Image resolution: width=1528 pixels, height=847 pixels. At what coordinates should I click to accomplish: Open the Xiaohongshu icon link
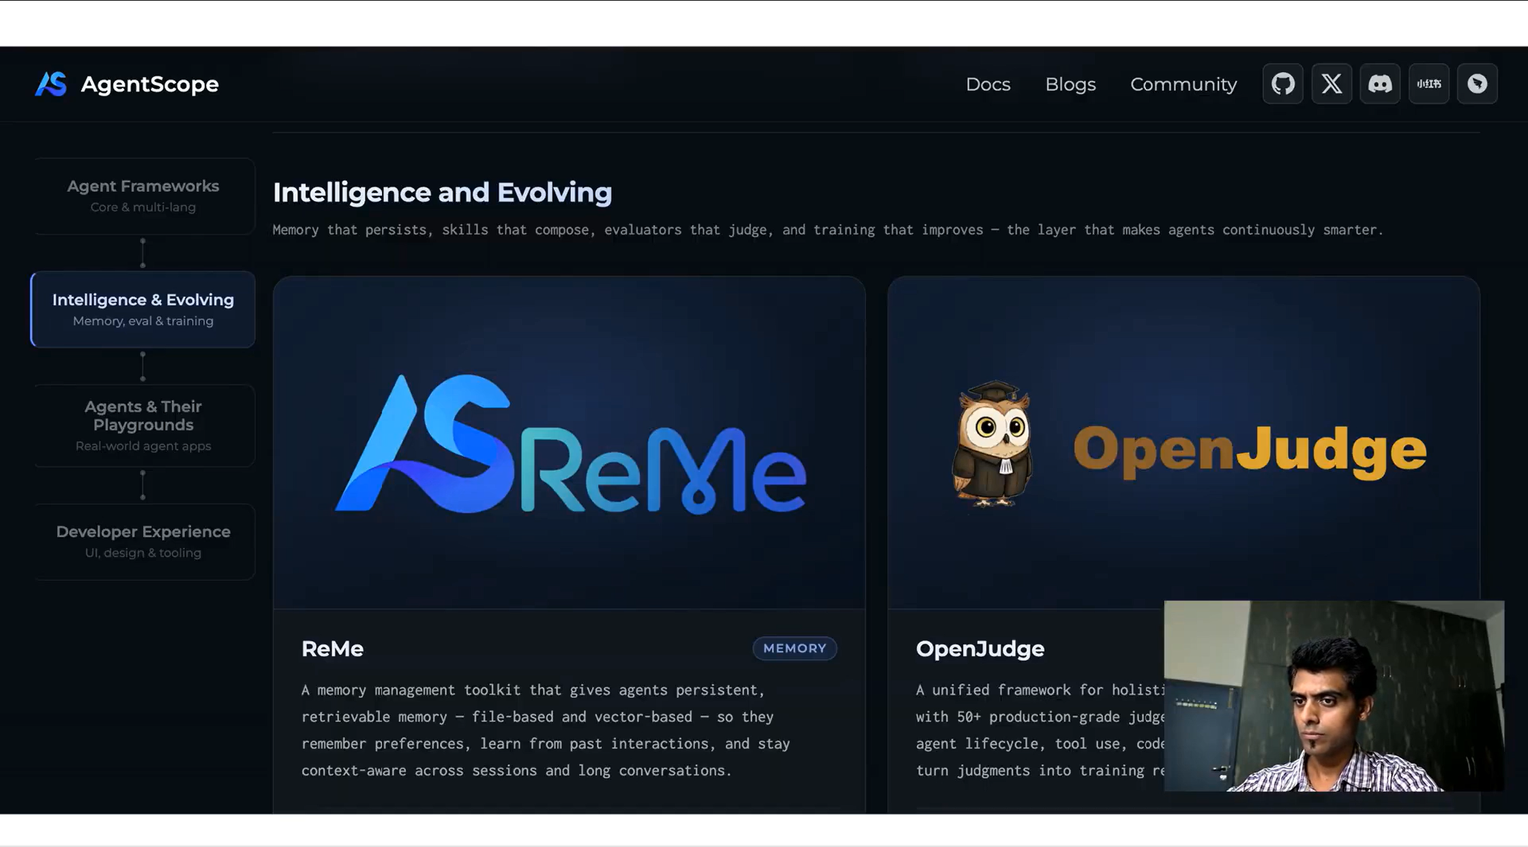(1429, 84)
